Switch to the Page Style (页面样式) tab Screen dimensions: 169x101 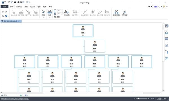(x=19, y=7)
